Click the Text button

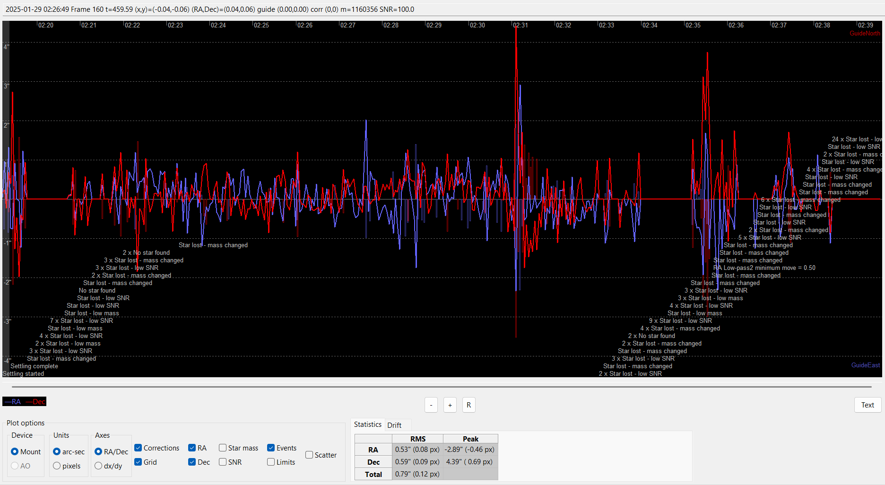coord(868,405)
